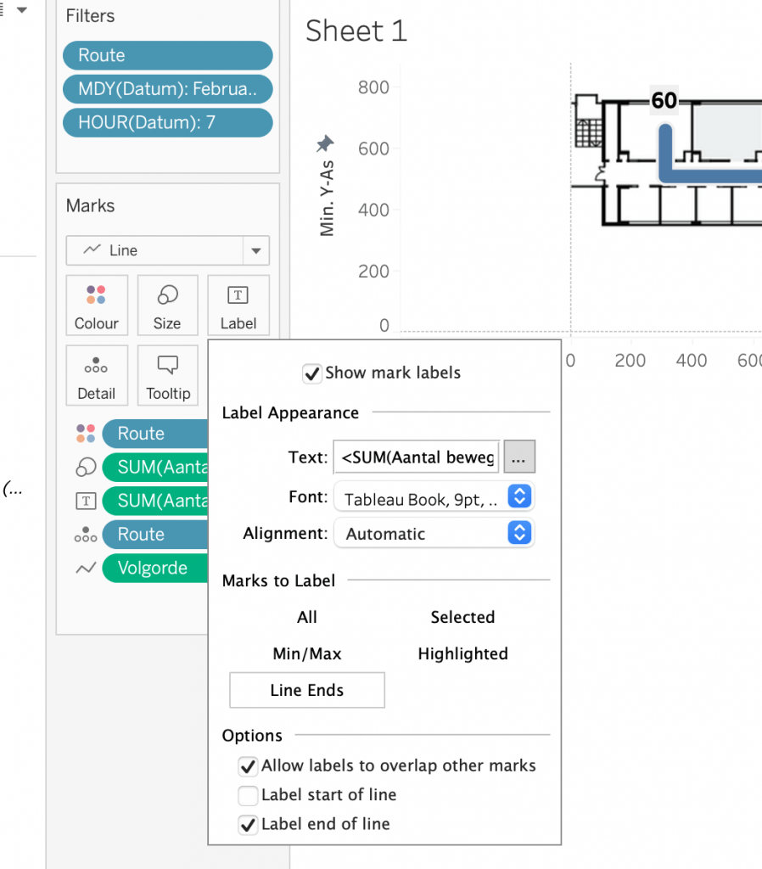This screenshot has width=762, height=869.
Task: Click the pin icon on Y axis
Action: [x=324, y=143]
